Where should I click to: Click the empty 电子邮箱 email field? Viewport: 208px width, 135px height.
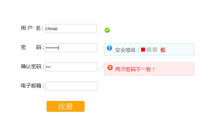point(71,86)
